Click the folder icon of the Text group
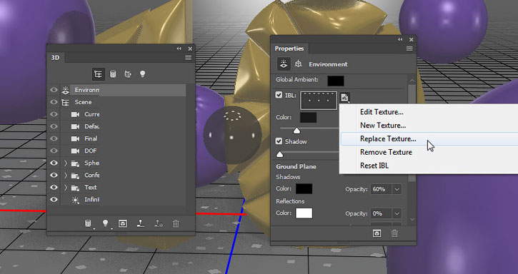 click(75, 188)
